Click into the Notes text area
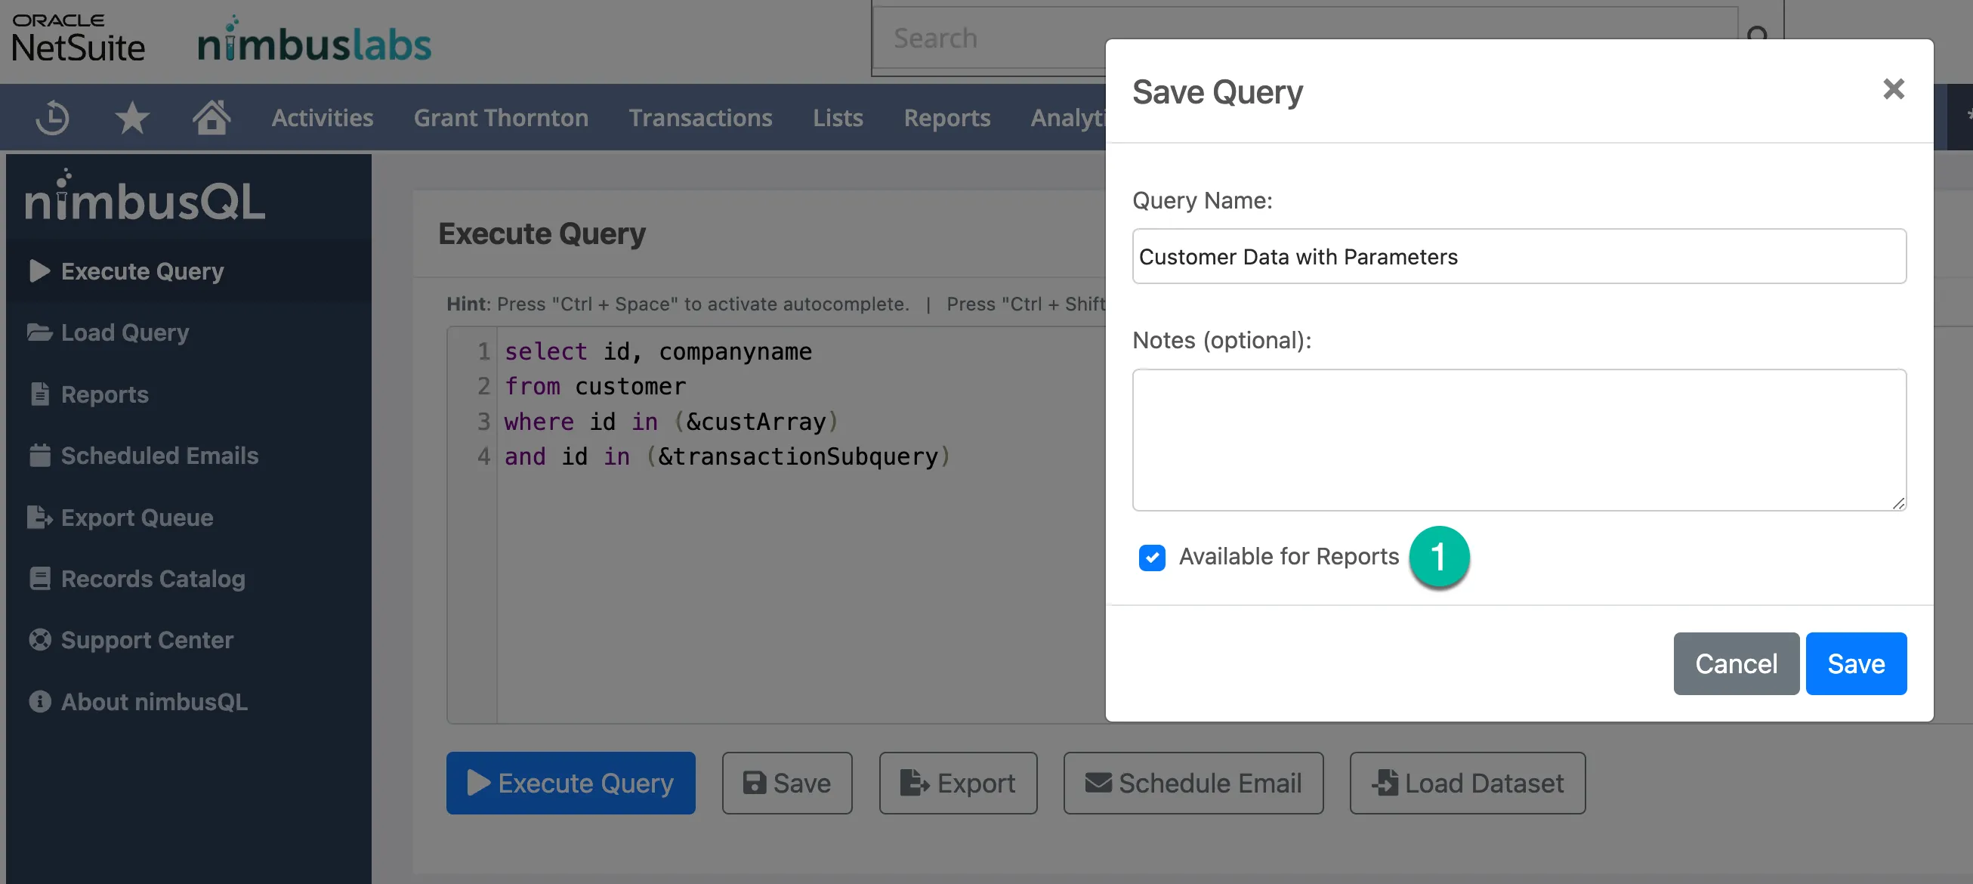This screenshot has width=1973, height=884. click(x=1519, y=440)
